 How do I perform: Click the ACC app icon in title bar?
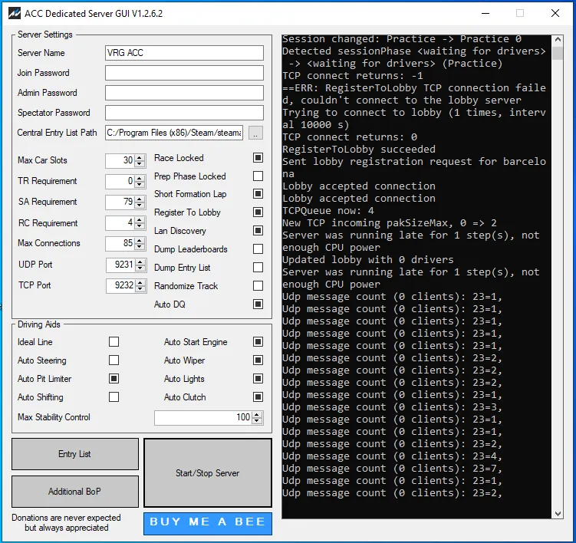click(x=15, y=14)
